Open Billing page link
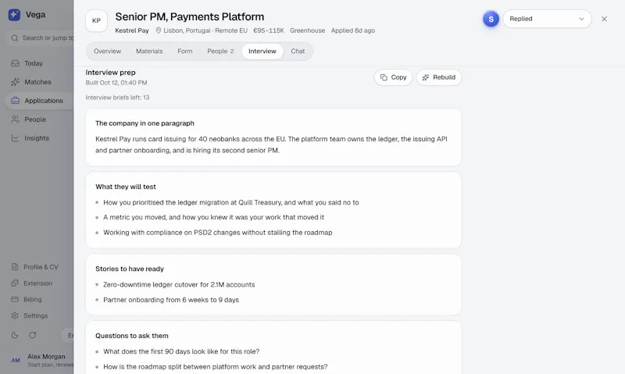Viewport: 625px width, 374px height. coord(32,300)
